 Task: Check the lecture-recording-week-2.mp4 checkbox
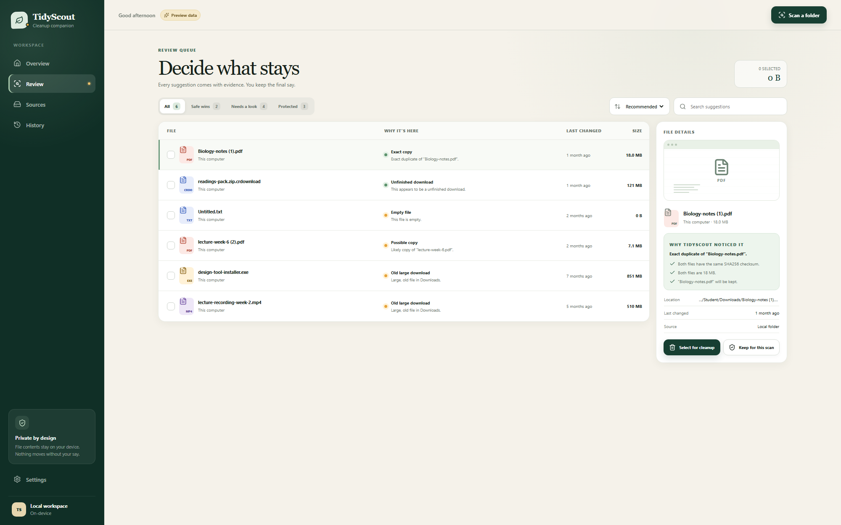[x=171, y=306]
